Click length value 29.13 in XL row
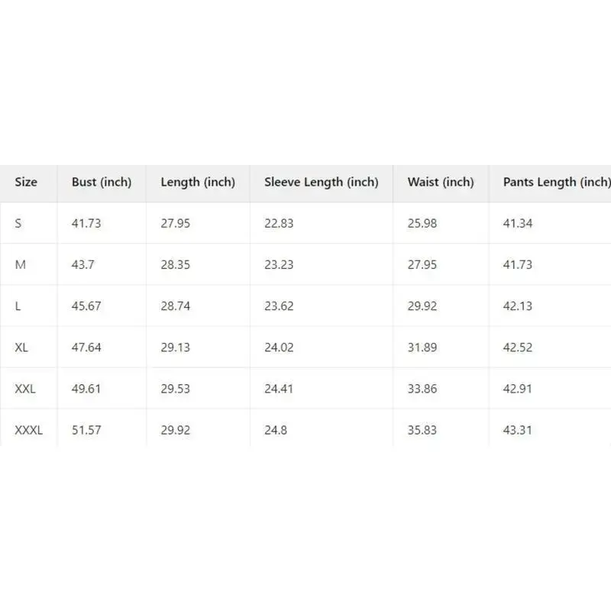Image resolution: width=611 pixels, height=611 pixels. point(176,348)
